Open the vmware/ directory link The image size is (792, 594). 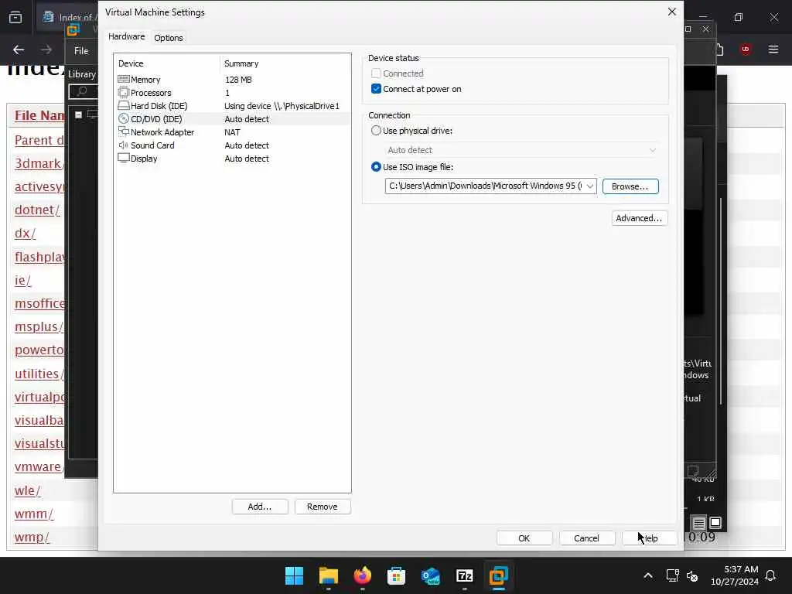(39, 466)
